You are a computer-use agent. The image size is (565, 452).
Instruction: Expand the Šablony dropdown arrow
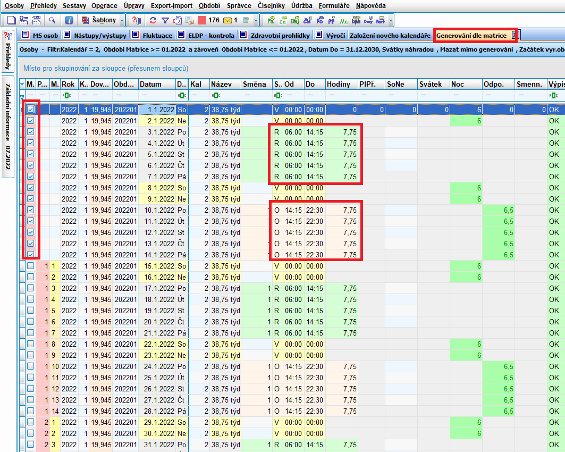point(122,20)
